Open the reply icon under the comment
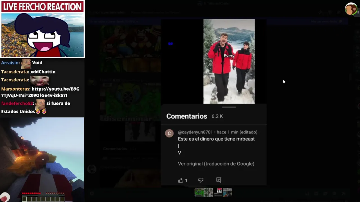This screenshot has height=202, width=360. point(219,180)
